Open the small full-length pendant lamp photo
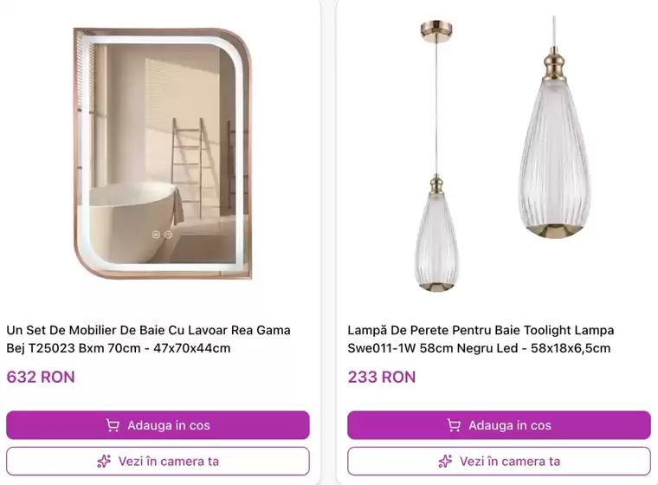This screenshot has height=485, width=658. (x=436, y=156)
